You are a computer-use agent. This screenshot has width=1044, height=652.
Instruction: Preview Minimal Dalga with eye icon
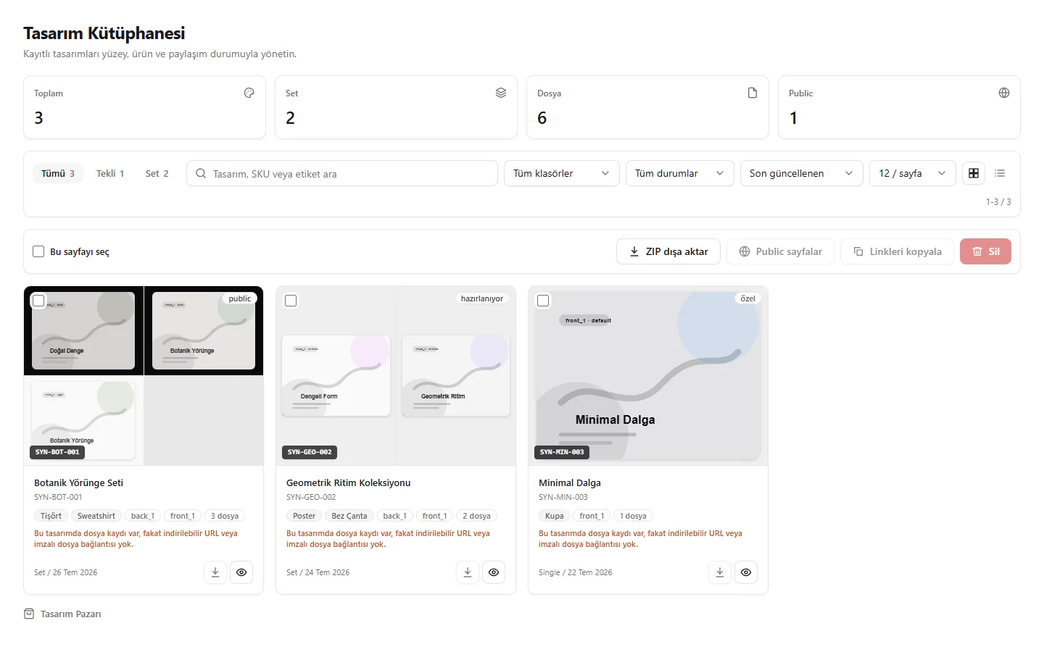tap(746, 572)
